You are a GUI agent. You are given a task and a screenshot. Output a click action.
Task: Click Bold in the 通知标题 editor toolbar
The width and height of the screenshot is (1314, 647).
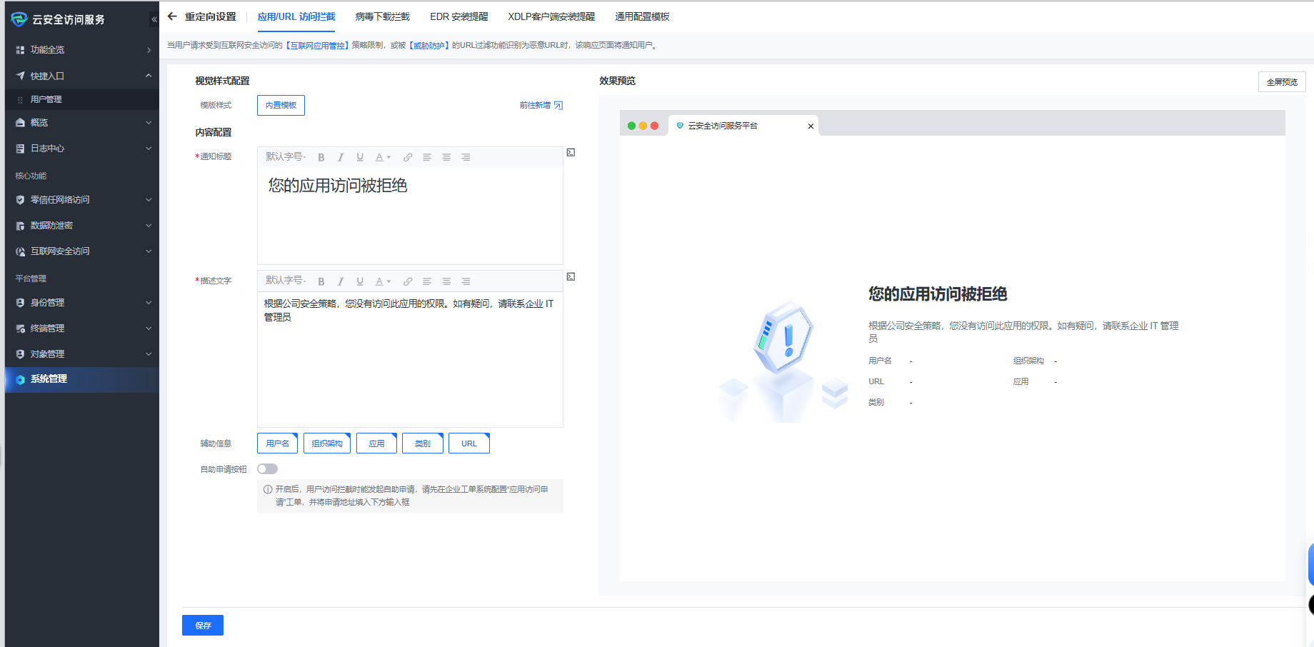pyautogui.click(x=321, y=157)
